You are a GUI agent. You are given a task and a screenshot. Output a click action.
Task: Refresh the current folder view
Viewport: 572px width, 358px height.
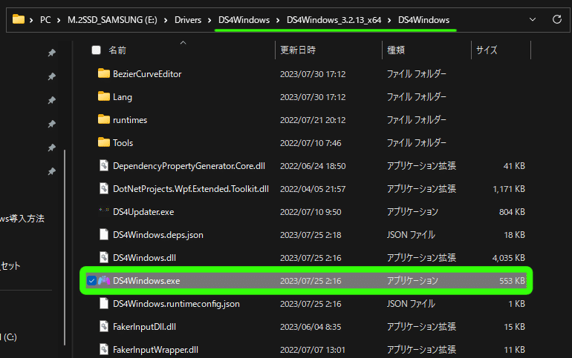[556, 19]
